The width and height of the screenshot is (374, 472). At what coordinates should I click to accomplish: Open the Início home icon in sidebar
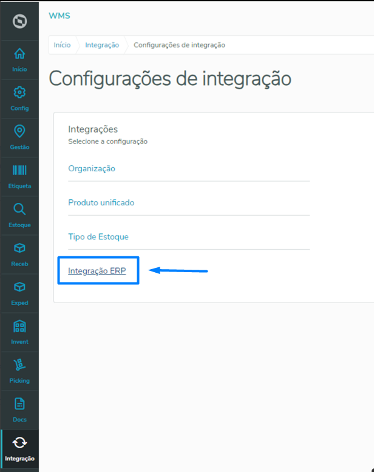tap(19, 54)
